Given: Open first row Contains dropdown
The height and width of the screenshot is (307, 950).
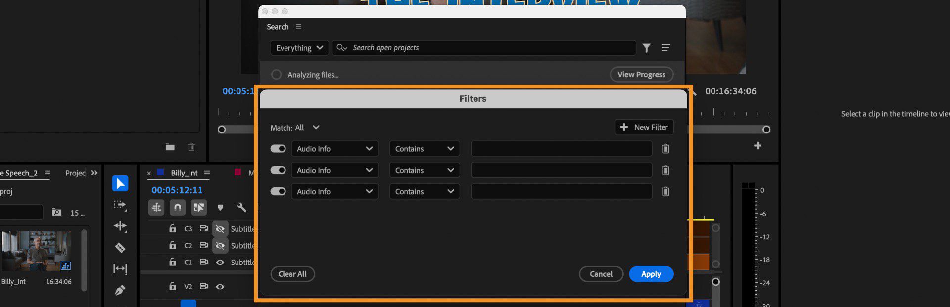Looking at the screenshot, I should (425, 149).
